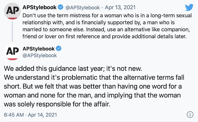Click the 6:45 AM time in the footer
Image resolution: width=198 pixels, height=122 pixels.
(14, 115)
